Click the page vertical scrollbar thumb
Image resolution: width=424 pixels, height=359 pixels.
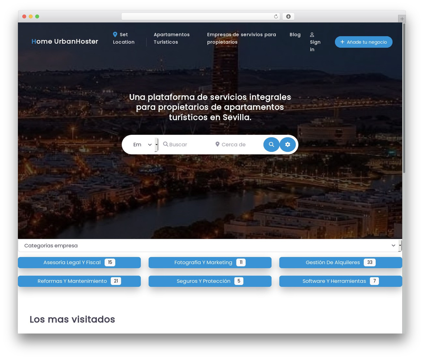click(x=404, y=98)
